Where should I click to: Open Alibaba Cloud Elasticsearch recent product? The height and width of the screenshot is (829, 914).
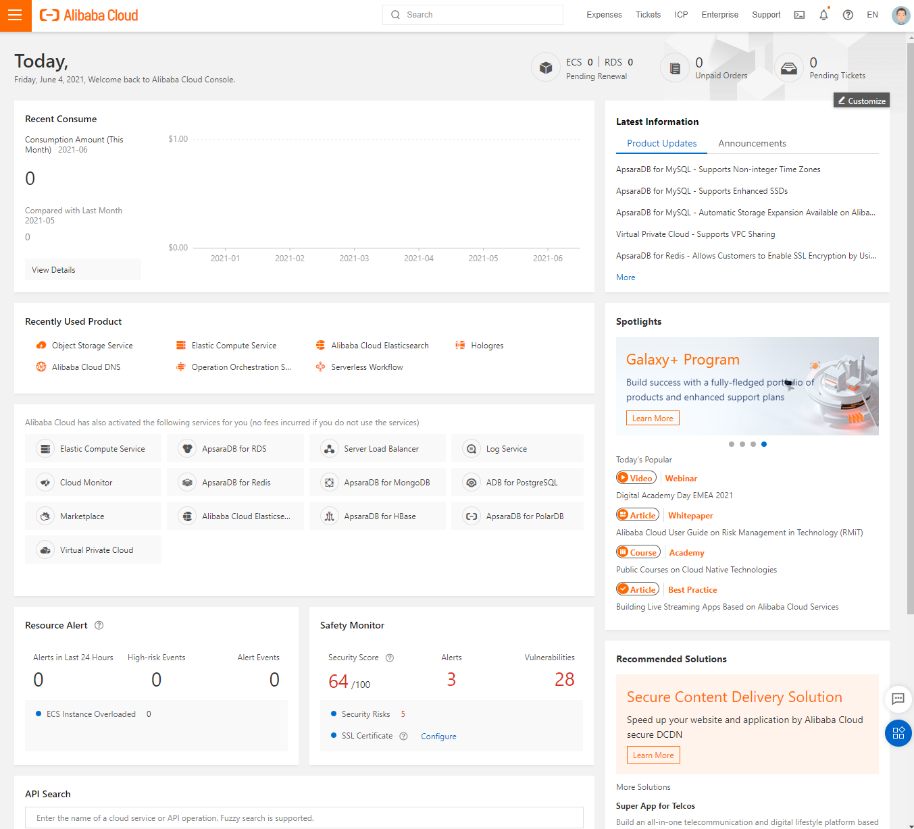click(x=372, y=346)
